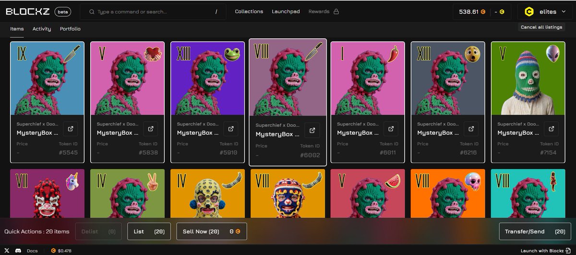The height and width of the screenshot is (255, 576).
Task: Switch to the Portfolio tab
Action: coord(70,29)
